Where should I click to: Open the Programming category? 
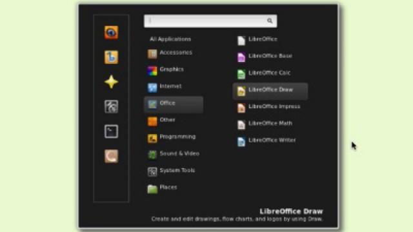coord(174,138)
